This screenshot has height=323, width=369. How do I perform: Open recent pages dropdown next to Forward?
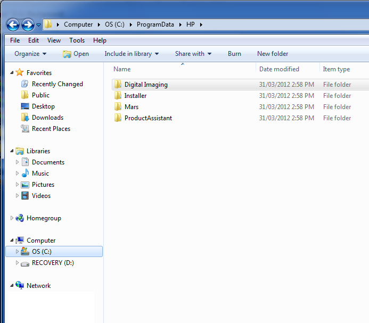pos(38,24)
